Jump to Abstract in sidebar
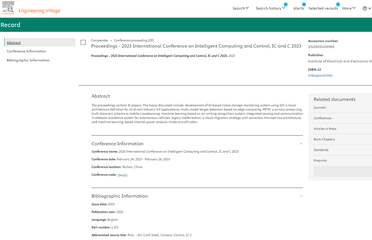The height and width of the screenshot is (240, 372). point(14,42)
